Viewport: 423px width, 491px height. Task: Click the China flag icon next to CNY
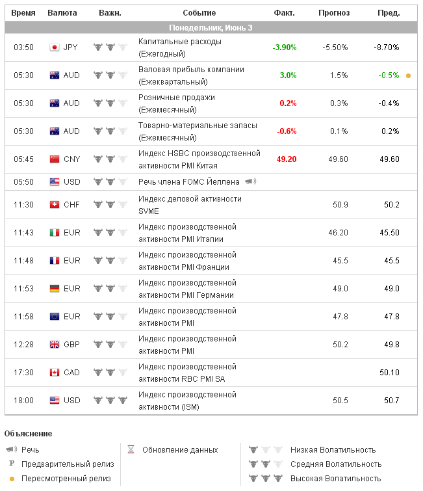pyautogui.click(x=55, y=159)
